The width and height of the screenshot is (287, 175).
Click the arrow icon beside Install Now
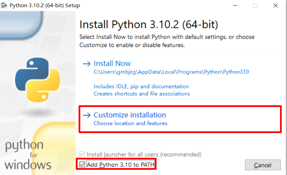(x=86, y=64)
